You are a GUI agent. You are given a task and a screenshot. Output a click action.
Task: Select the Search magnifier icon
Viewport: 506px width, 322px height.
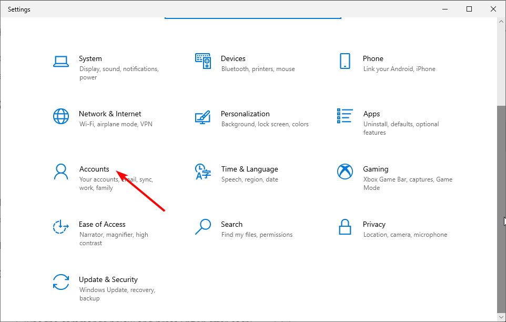(203, 227)
